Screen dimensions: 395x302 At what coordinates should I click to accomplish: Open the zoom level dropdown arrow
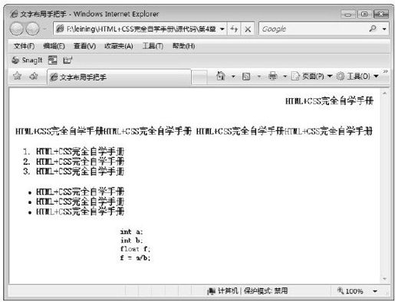coord(375,291)
